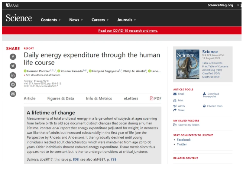Share article on Reddit icon
The image size is (243, 170).
tap(13, 85)
